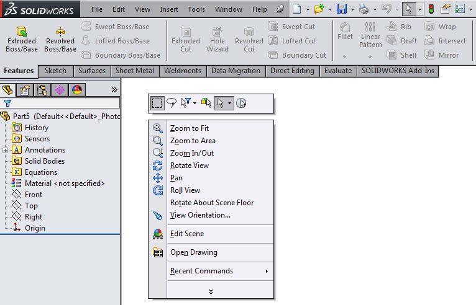The image size is (476, 305).
Task: Open the selection filter dropdown arrow
Action: 195,103
